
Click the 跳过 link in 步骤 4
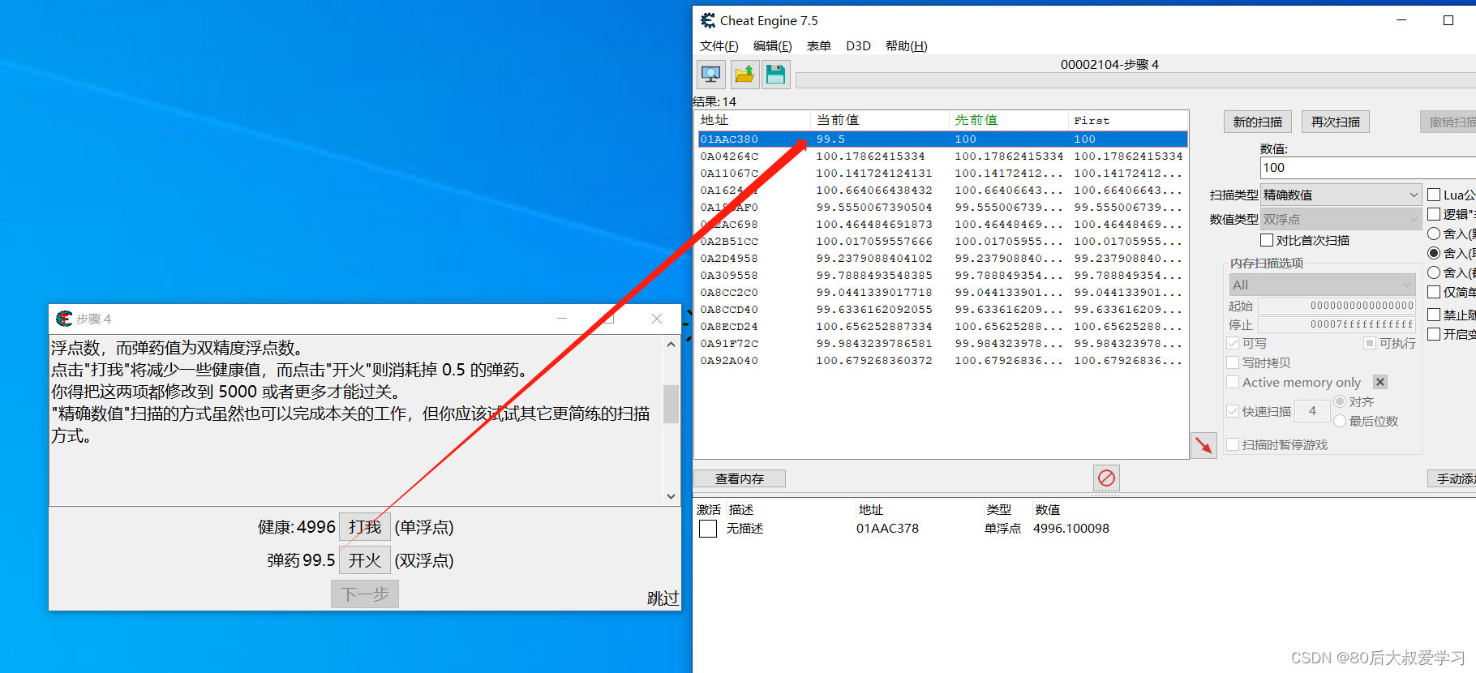tap(663, 598)
